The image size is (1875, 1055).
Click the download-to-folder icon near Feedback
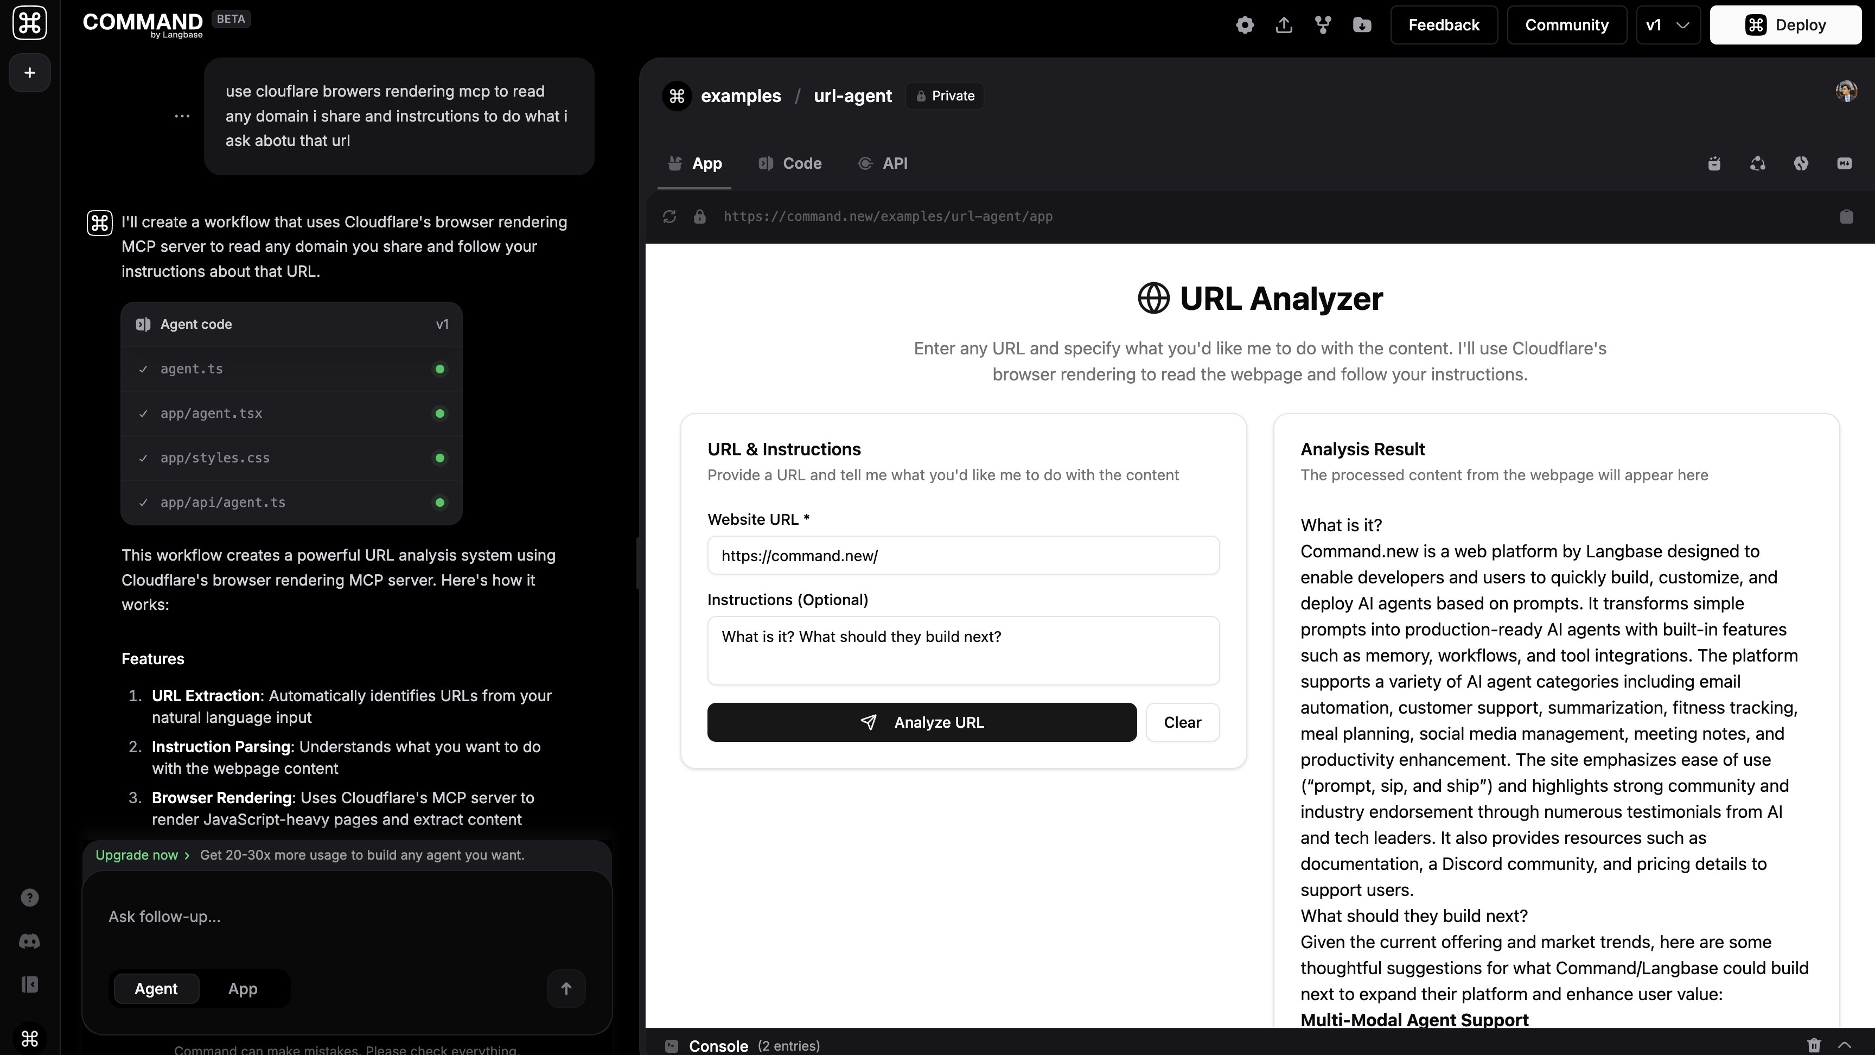pos(1362,24)
